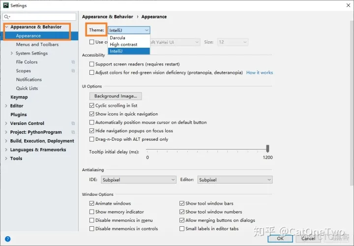Click the PyCharm logo icon in title bar
Viewport: 354px width, 246px height.
pos(5,5)
